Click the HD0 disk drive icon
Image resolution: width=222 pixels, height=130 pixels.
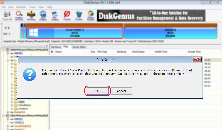[x=8, y=50]
